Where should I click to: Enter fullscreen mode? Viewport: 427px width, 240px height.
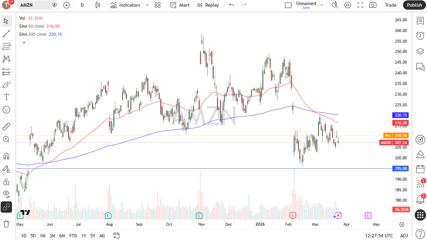[360, 5]
